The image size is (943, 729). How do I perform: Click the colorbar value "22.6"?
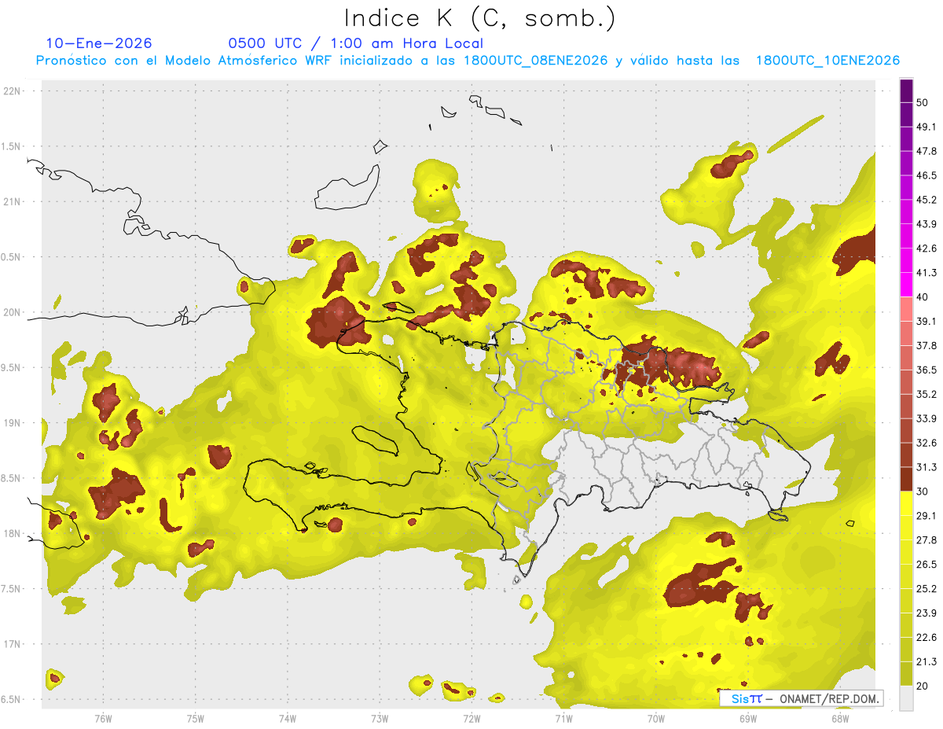[926, 638]
